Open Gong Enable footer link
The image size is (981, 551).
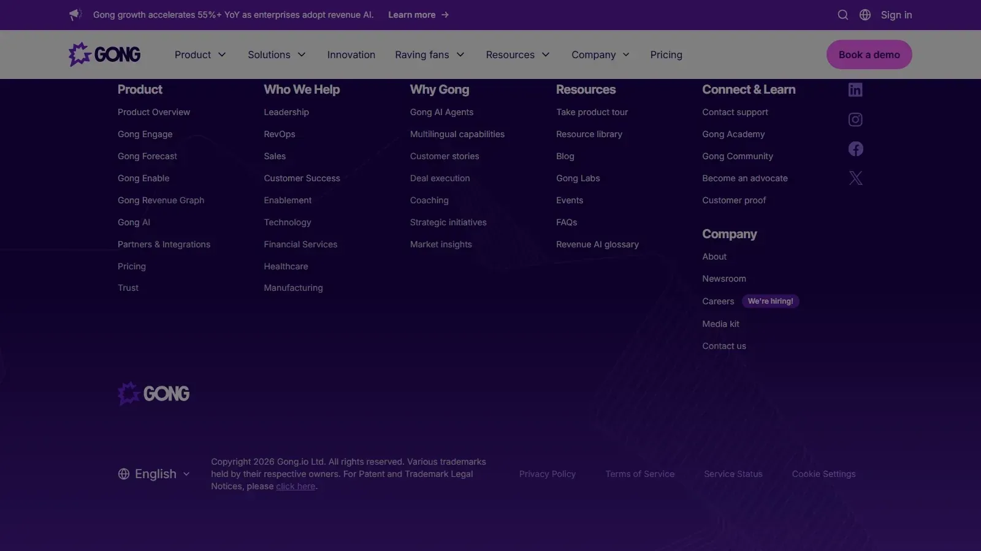pos(143,178)
